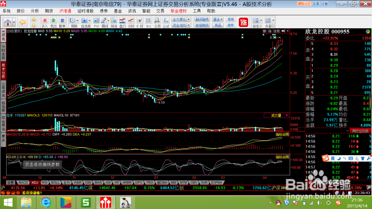Click the red 涨 icon
372x209 pixels.
243,23
